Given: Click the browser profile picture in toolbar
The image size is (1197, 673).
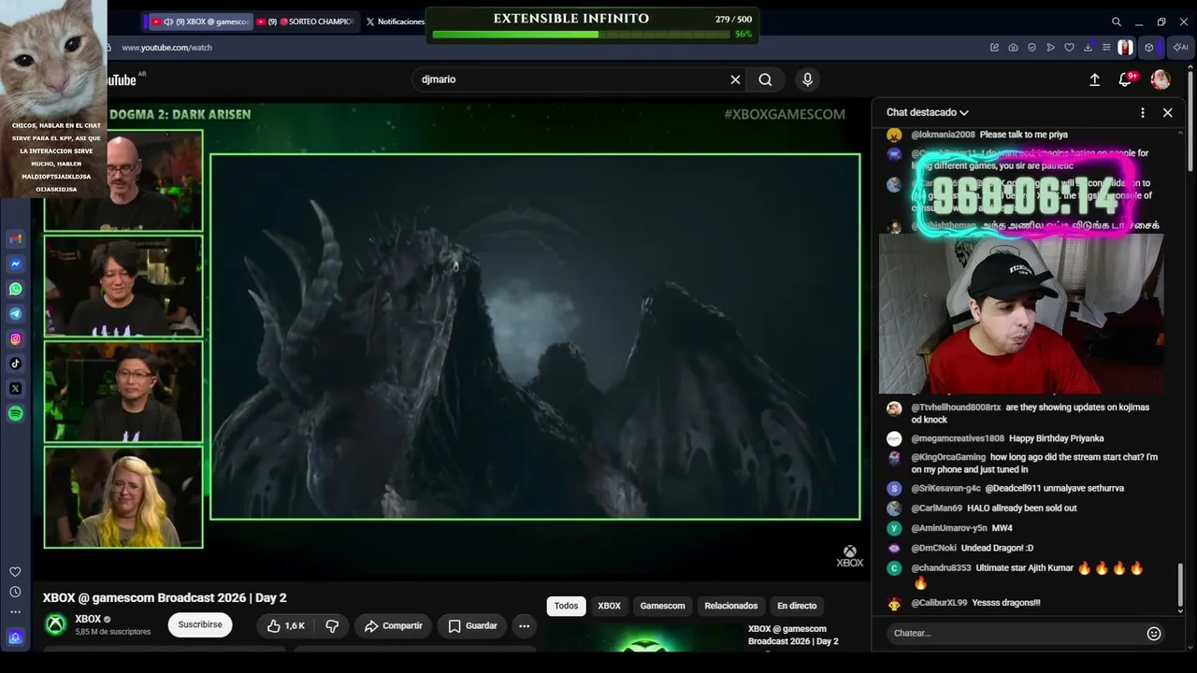Looking at the screenshot, I should tap(1125, 48).
